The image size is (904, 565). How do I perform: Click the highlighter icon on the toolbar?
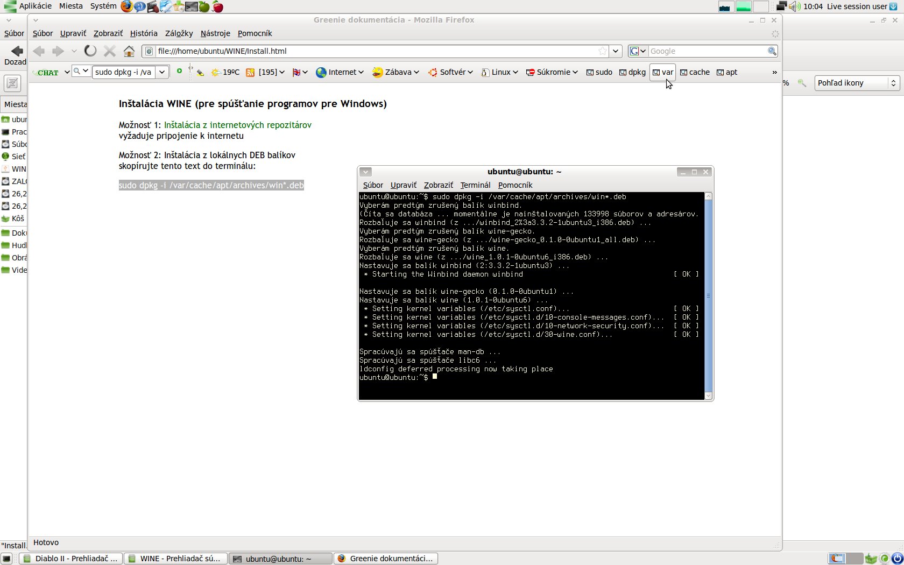pyautogui.click(x=200, y=72)
